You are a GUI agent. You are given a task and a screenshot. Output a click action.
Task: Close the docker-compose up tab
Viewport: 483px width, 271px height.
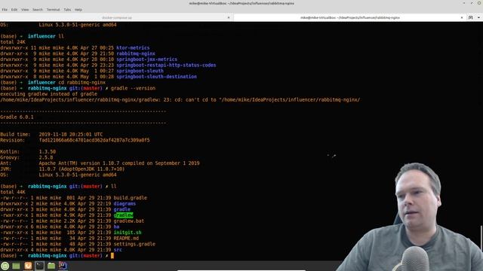(229, 17)
